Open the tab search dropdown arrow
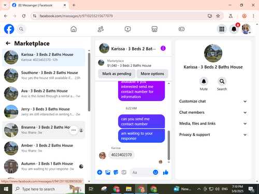 pos(5,5)
